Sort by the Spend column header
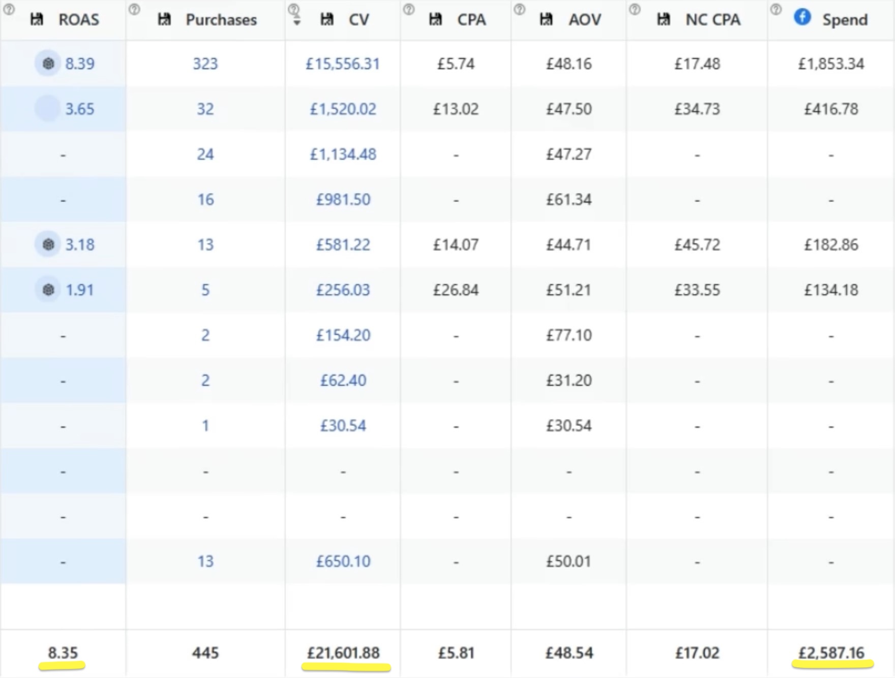Image resolution: width=895 pixels, height=678 pixels. (x=845, y=20)
